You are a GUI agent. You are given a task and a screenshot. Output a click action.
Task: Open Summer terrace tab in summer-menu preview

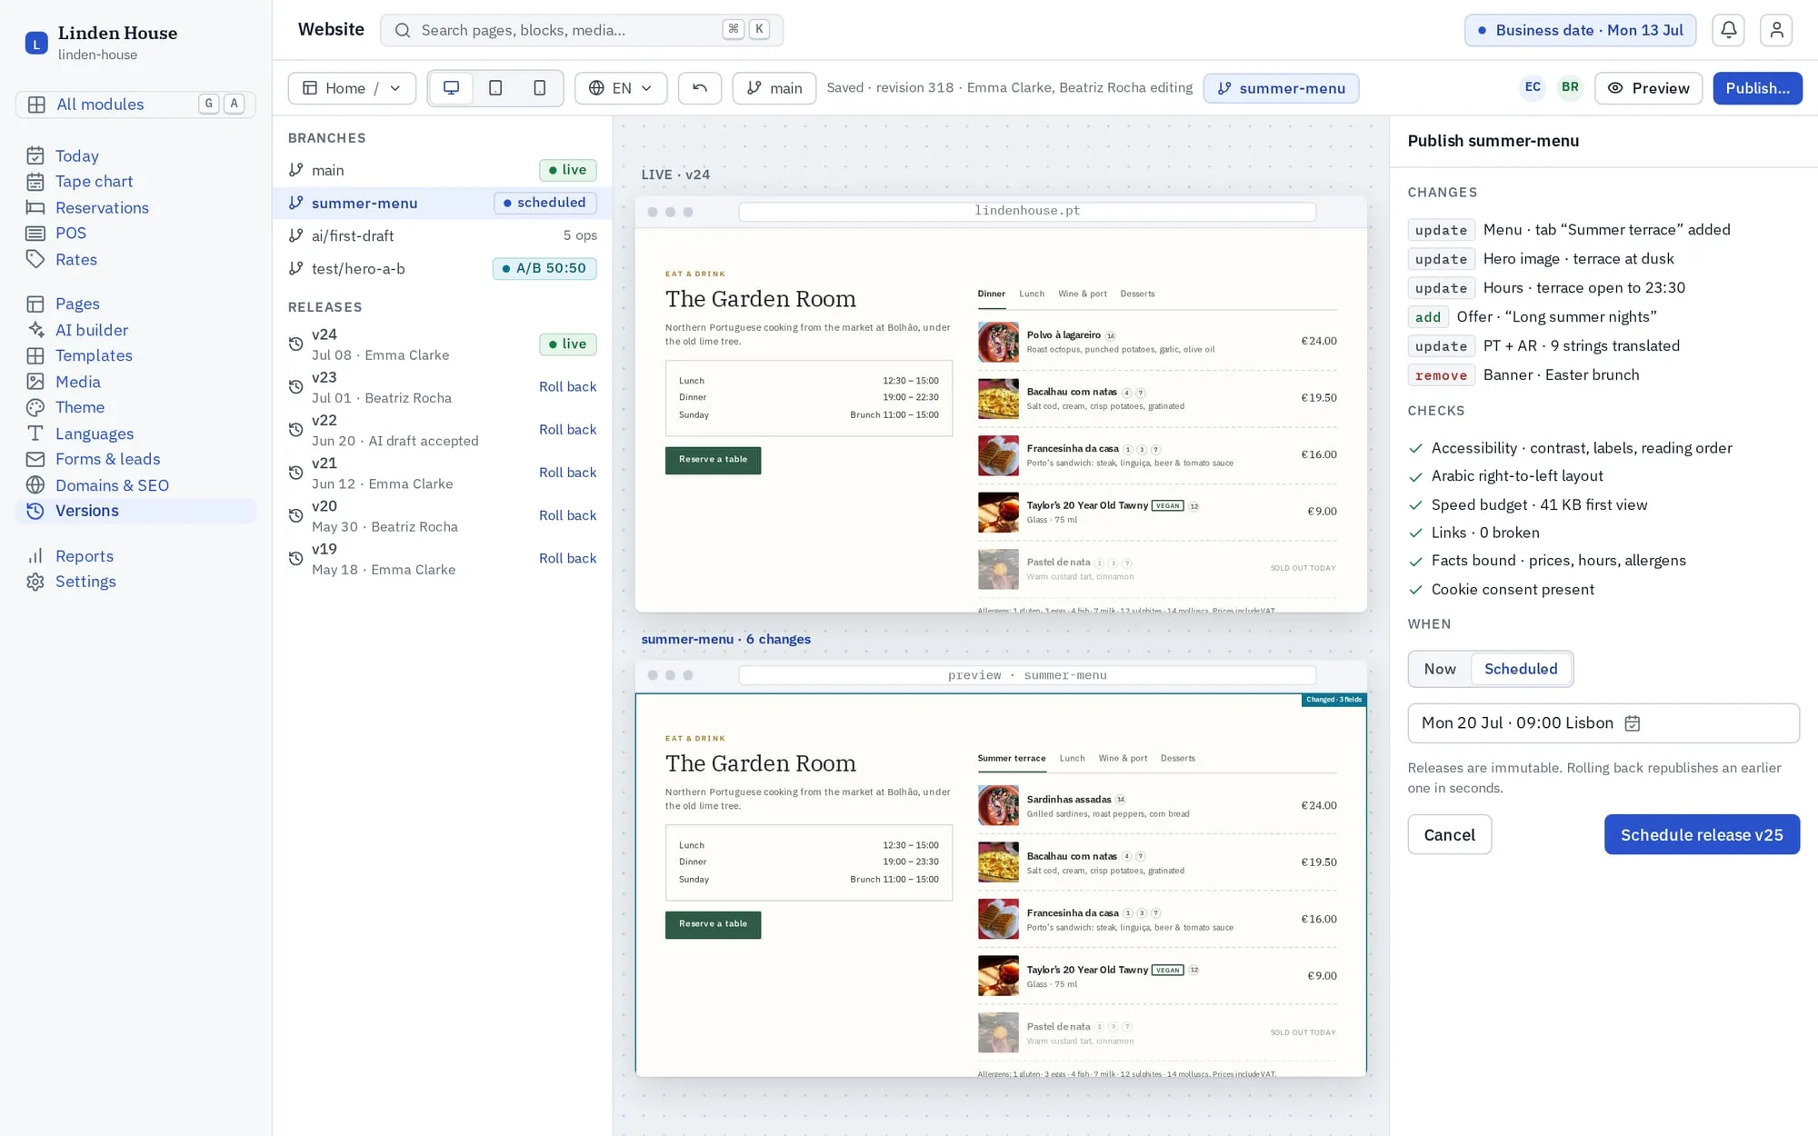[1011, 758]
